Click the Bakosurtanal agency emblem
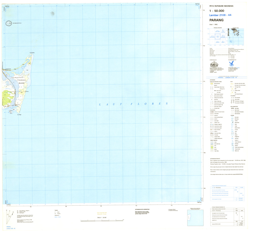This screenshot has width=253, height=231. point(214,64)
